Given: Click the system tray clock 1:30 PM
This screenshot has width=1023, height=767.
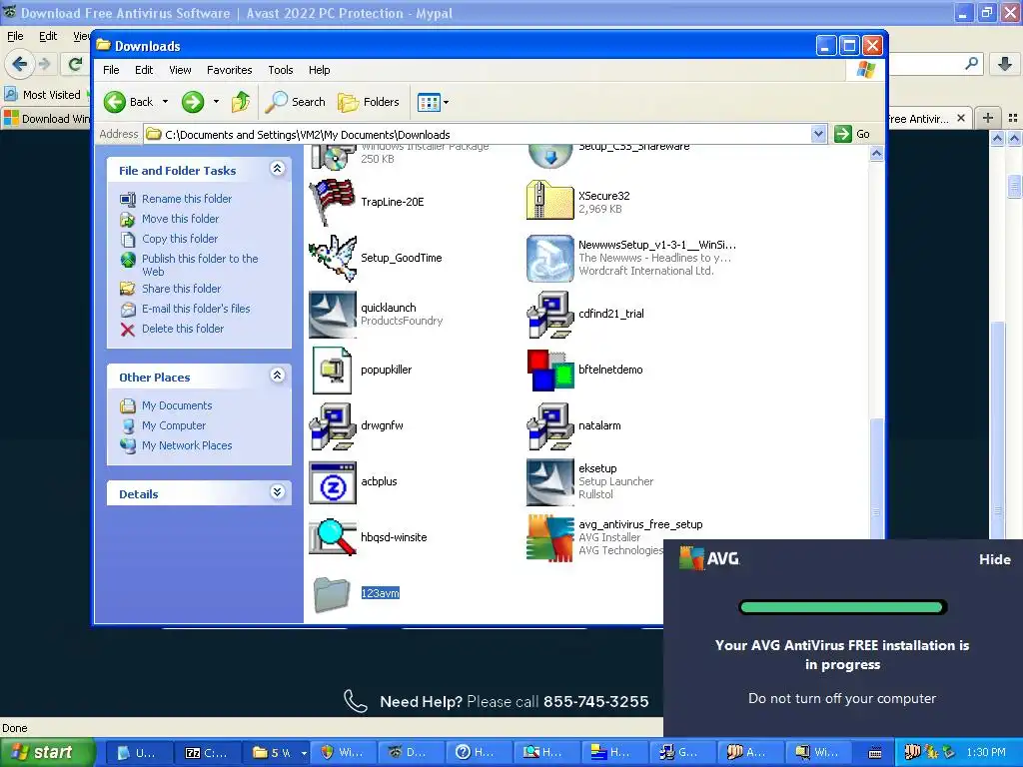Looking at the screenshot, I should (x=986, y=753).
